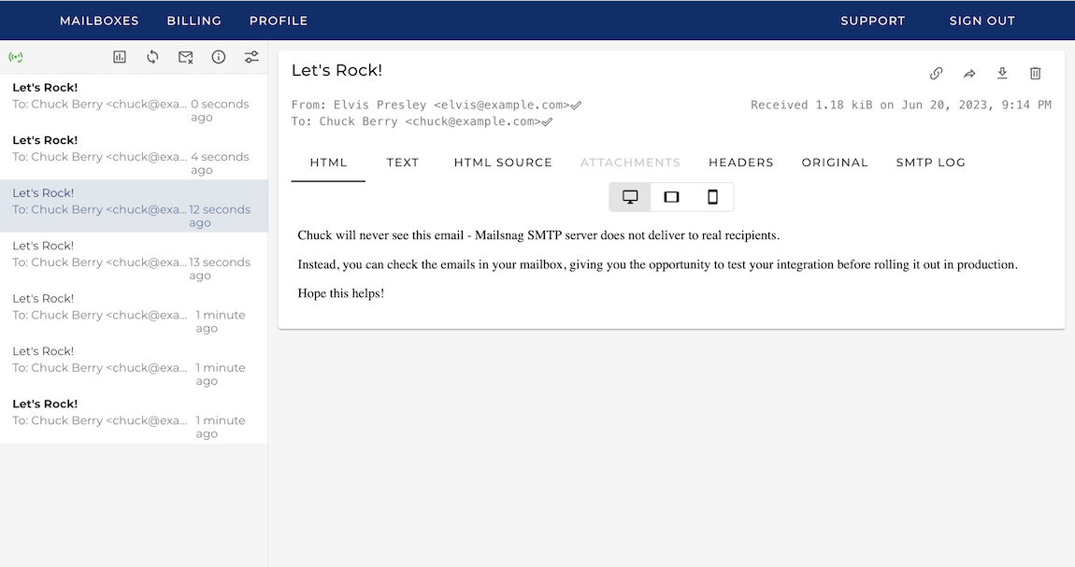The image size is (1075, 567).
Task: Select the ATTACHMENTS tab
Action: [630, 163]
